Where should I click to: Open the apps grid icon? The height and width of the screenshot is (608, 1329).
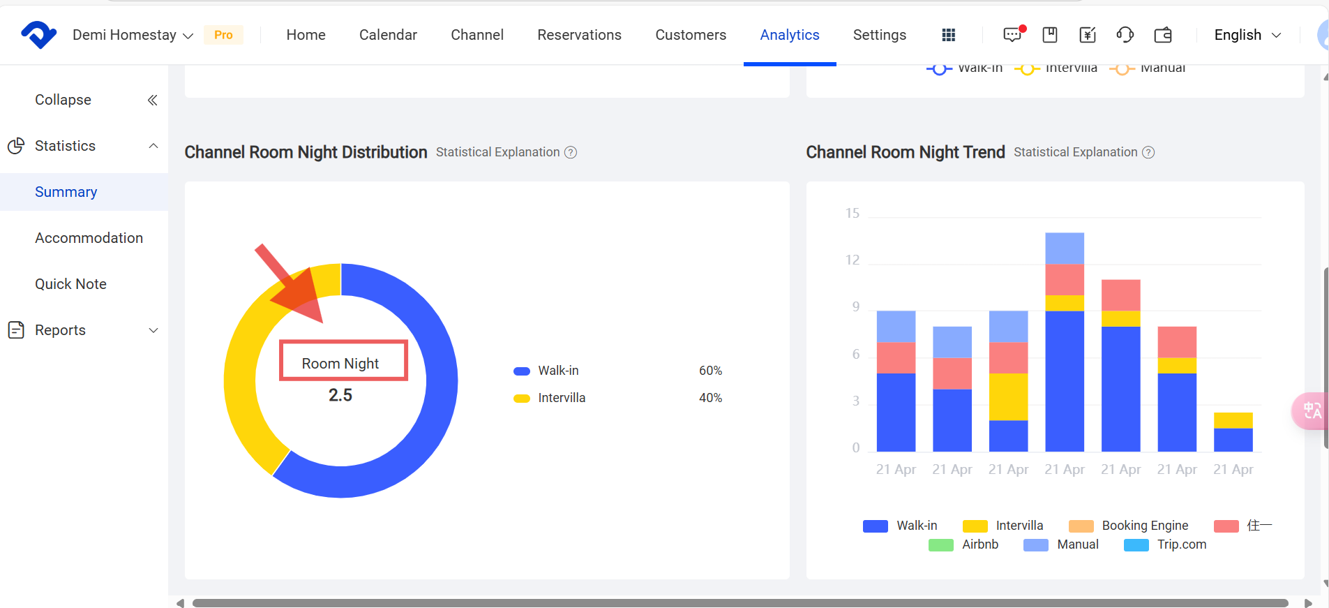click(x=948, y=35)
